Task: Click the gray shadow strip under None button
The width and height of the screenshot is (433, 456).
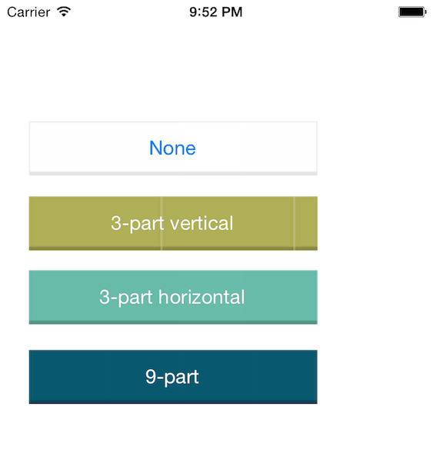Action: pos(173,173)
